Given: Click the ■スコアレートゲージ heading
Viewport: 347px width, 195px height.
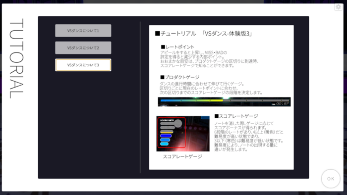Looking at the screenshot, I should coord(236,116).
